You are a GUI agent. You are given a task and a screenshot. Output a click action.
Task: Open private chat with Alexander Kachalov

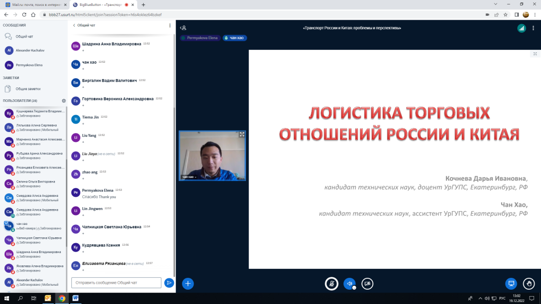[30, 50]
